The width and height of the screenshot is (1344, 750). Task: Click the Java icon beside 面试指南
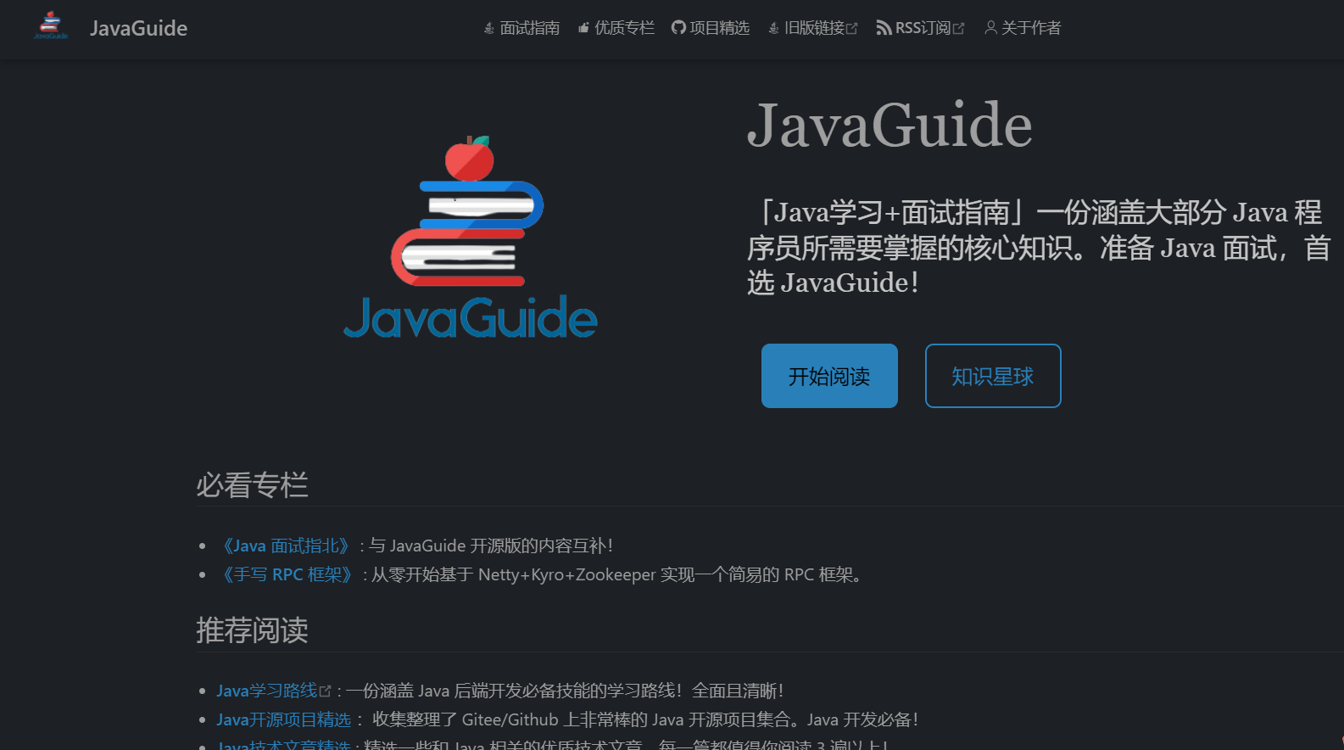(x=489, y=28)
